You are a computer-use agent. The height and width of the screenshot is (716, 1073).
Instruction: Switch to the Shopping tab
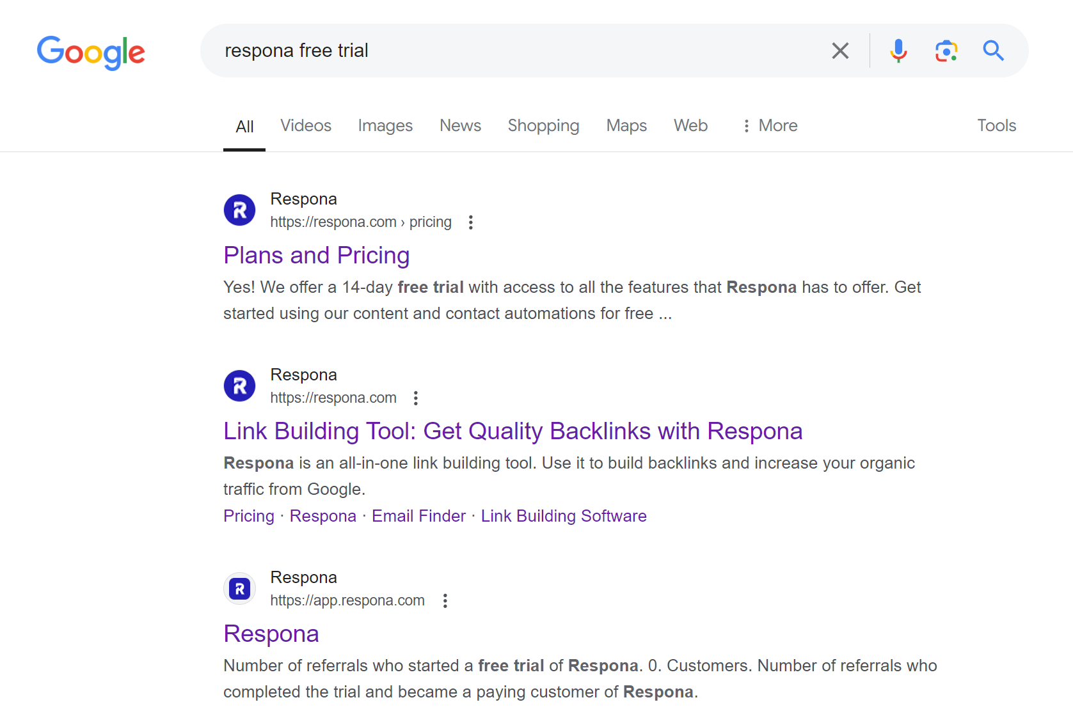tap(543, 125)
